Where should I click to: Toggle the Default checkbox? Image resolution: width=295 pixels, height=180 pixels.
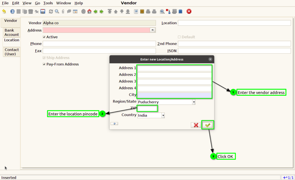click(x=179, y=37)
